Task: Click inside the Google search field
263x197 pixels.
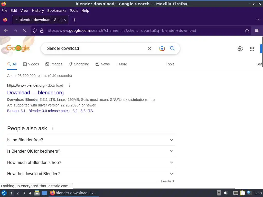Action: click(x=96, y=48)
